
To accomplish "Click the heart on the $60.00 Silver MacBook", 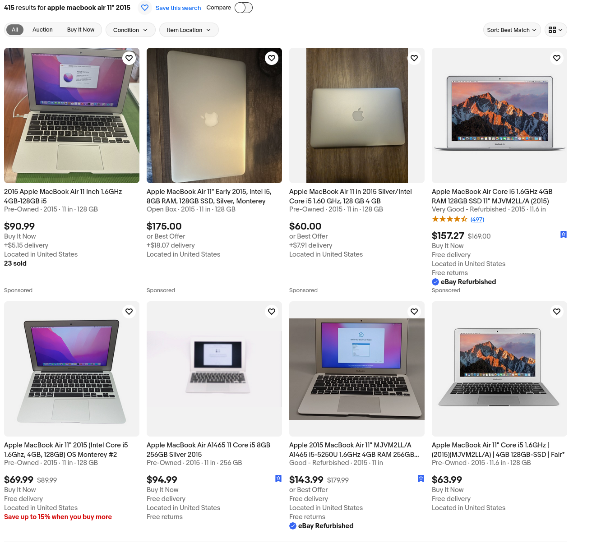I will (x=414, y=58).
